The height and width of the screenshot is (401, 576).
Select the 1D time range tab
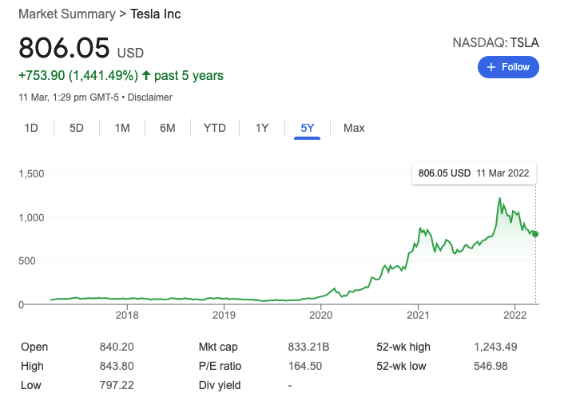click(31, 128)
